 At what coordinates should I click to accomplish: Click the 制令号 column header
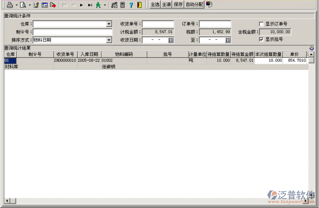point(35,54)
